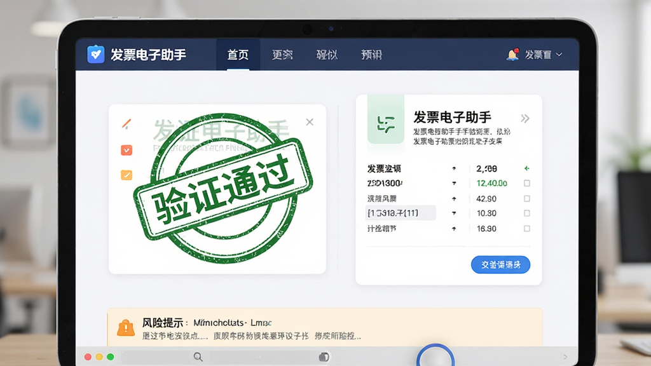This screenshot has width=651, height=366.
Task: Click the blue shield logo icon
Action: coord(96,55)
